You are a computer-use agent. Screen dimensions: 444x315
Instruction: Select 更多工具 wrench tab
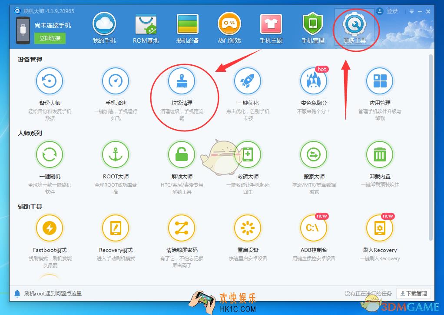355,28
